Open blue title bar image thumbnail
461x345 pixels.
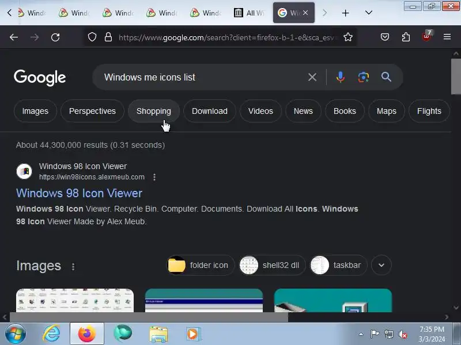tap(204, 300)
